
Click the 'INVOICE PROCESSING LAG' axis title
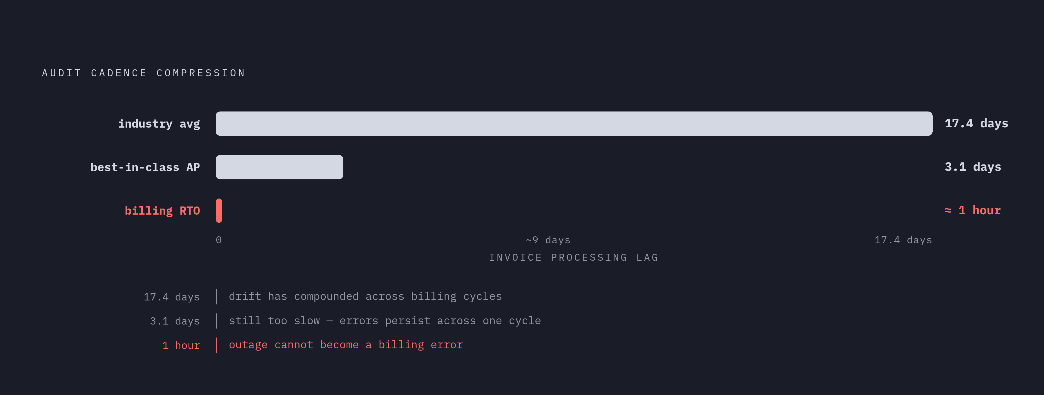573,258
